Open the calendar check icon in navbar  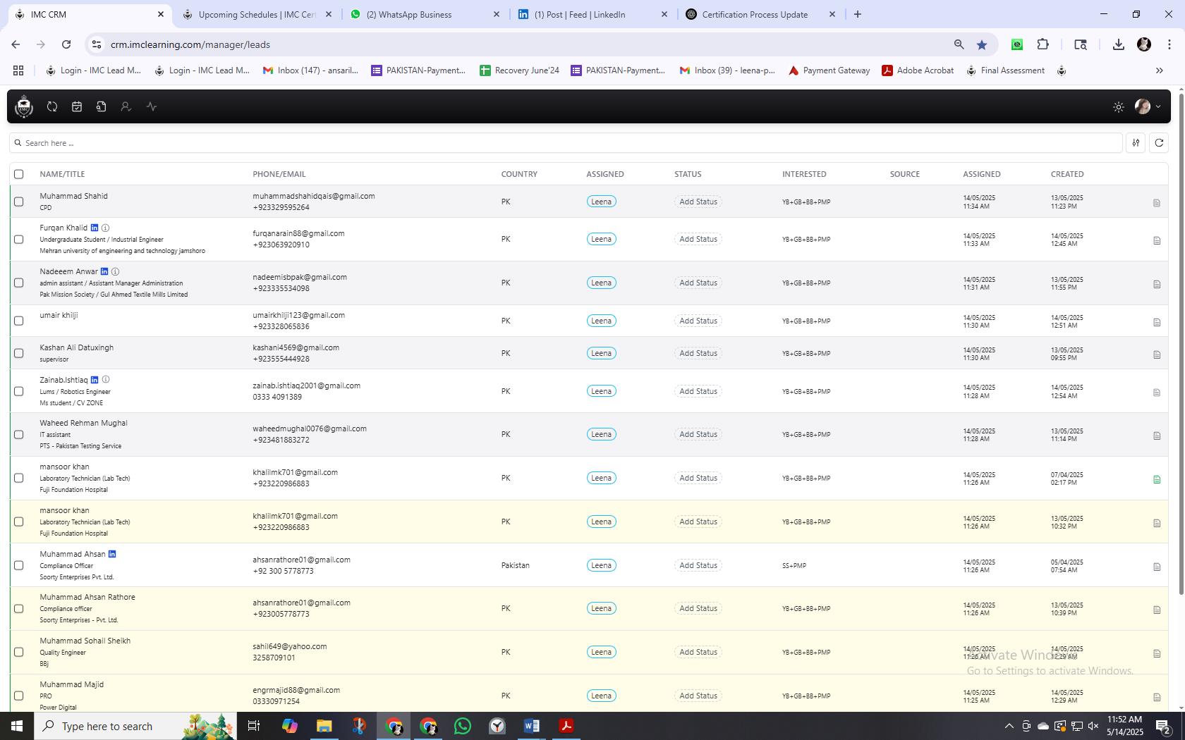77,106
